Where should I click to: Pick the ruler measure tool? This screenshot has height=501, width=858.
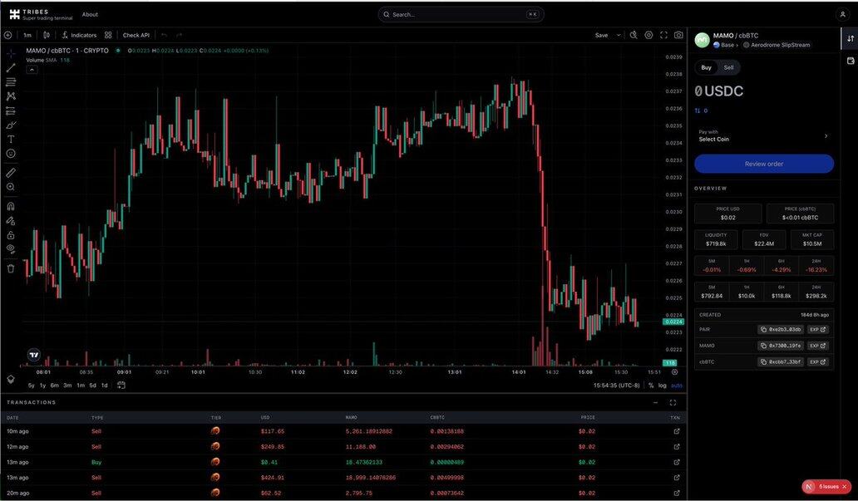tap(11, 172)
